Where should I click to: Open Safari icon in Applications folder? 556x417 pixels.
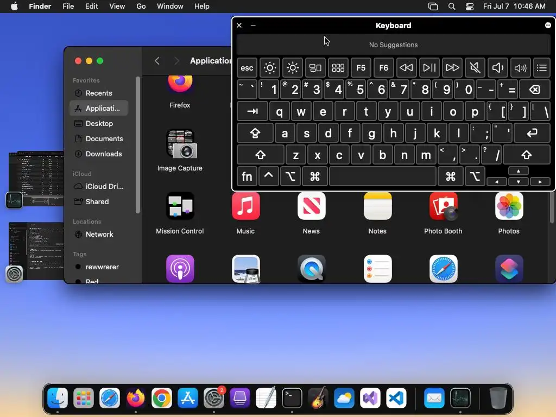[x=443, y=269]
